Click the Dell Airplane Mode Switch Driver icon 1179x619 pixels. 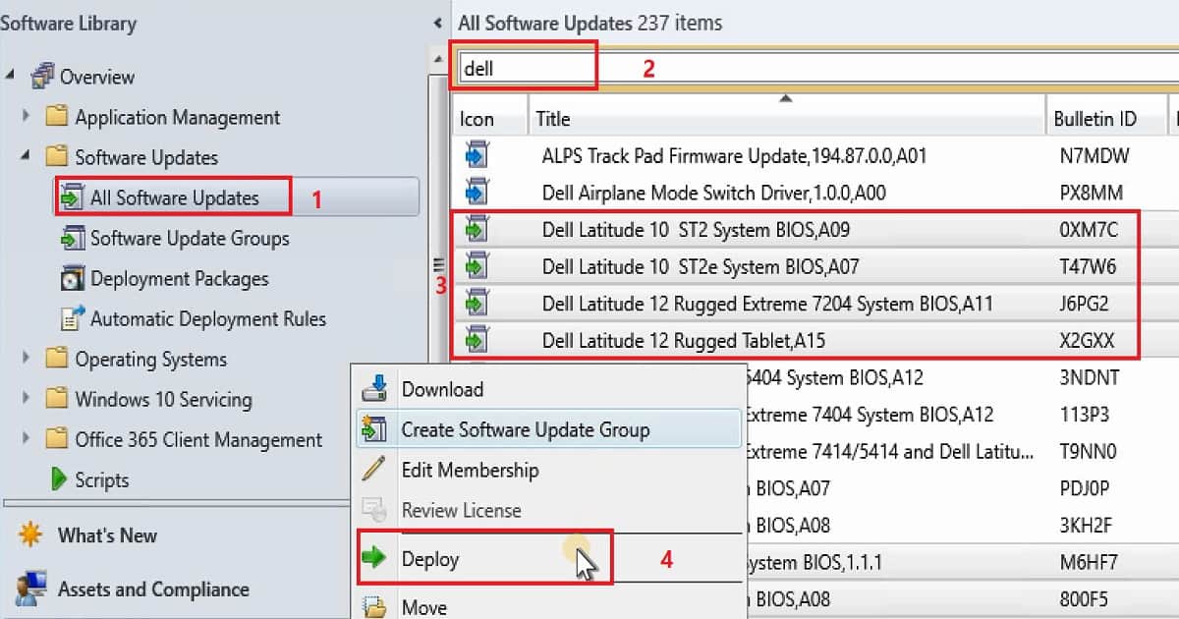(x=477, y=192)
